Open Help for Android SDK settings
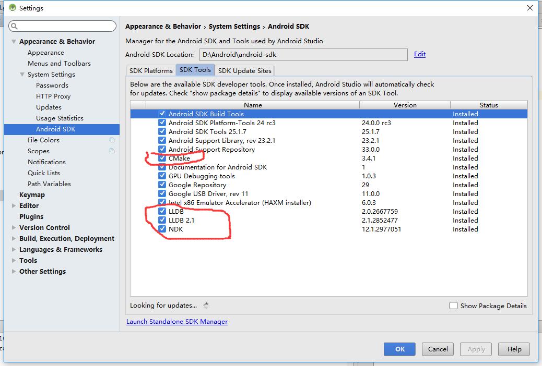 (x=514, y=349)
